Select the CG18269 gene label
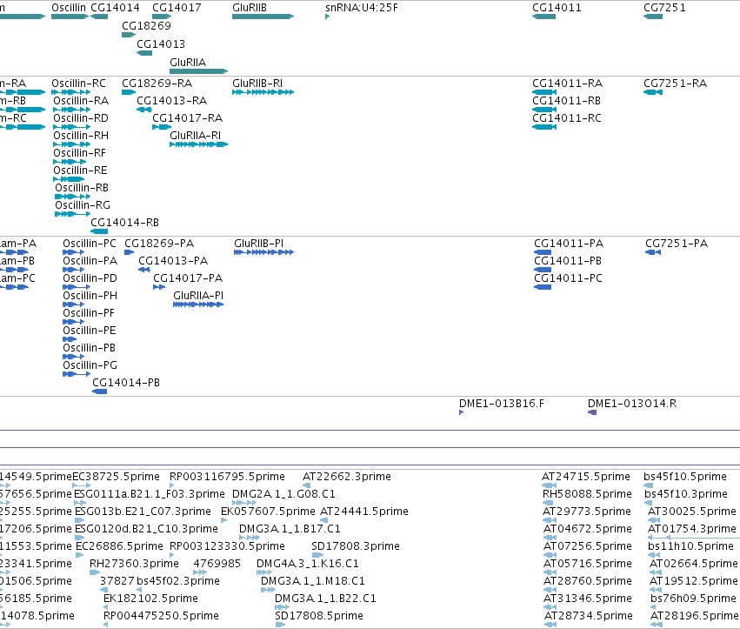The height and width of the screenshot is (629, 740). [x=146, y=26]
